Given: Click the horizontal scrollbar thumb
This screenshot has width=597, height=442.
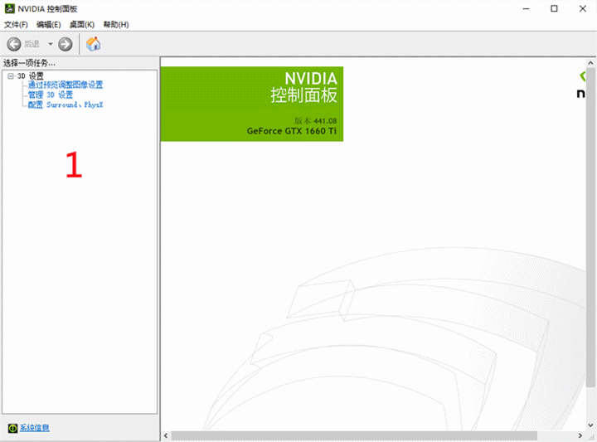Looking at the screenshot, I should (x=354, y=435).
